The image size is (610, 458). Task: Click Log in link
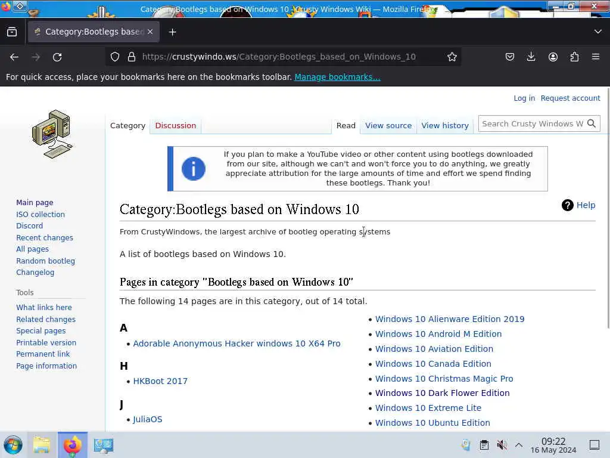coord(524,98)
